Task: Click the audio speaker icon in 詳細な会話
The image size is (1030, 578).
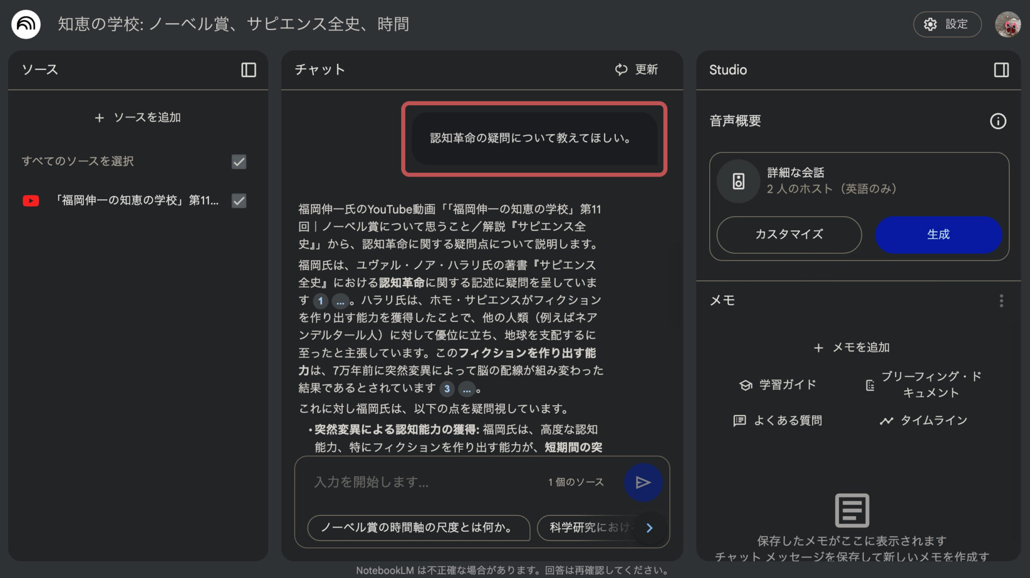Action: (738, 181)
